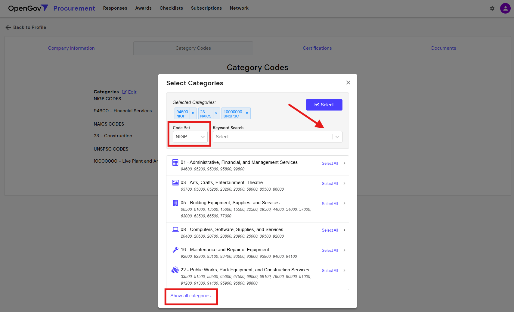Close the Select Categories dialog
Viewport: 514px width, 312px height.
coord(348,83)
